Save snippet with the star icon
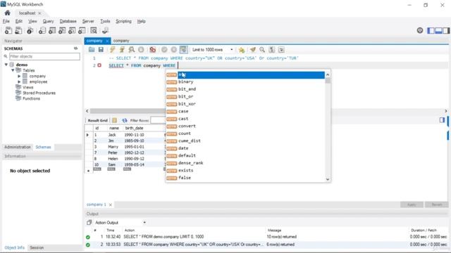451x253 pixels. tap(242, 50)
